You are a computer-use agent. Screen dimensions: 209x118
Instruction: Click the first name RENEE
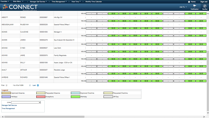(23, 17)
